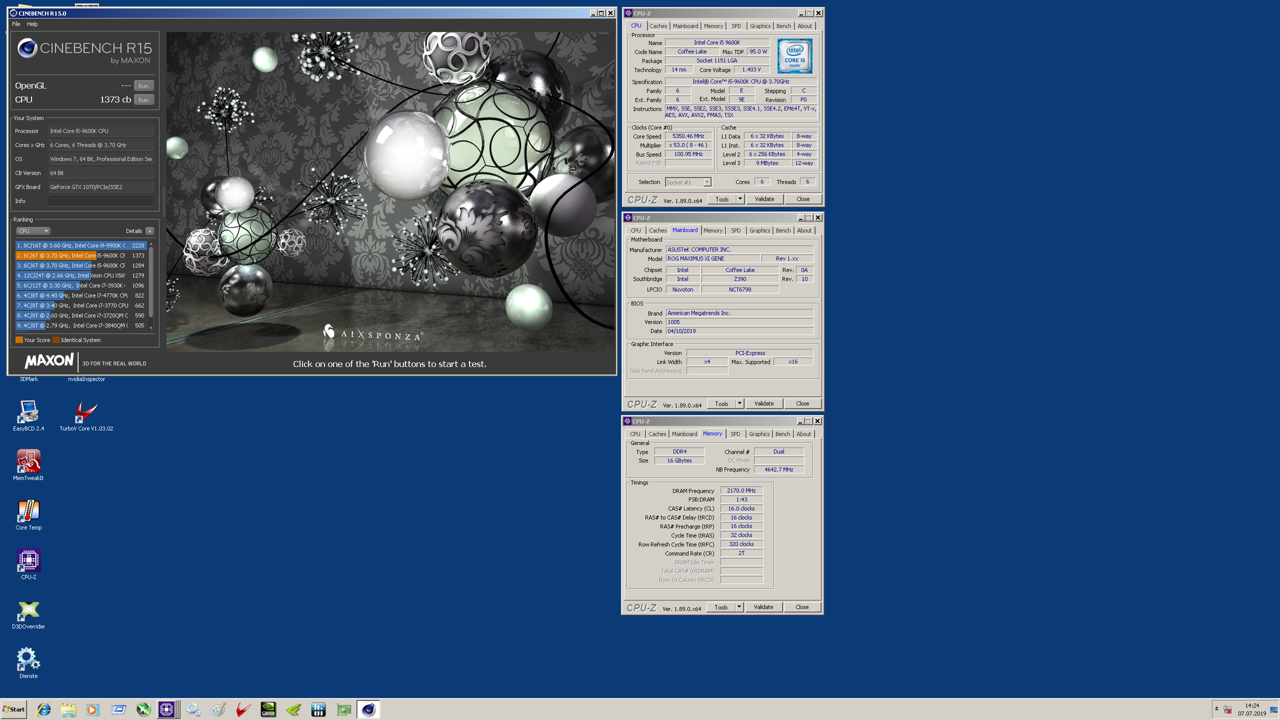Open the File menu in Cinebench
This screenshot has width=1280, height=720.
point(16,24)
